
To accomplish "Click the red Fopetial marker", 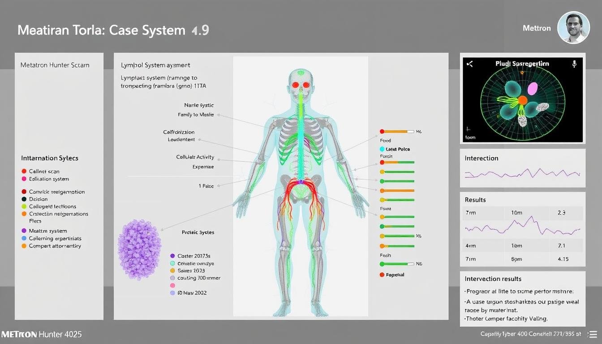I will click(382, 275).
